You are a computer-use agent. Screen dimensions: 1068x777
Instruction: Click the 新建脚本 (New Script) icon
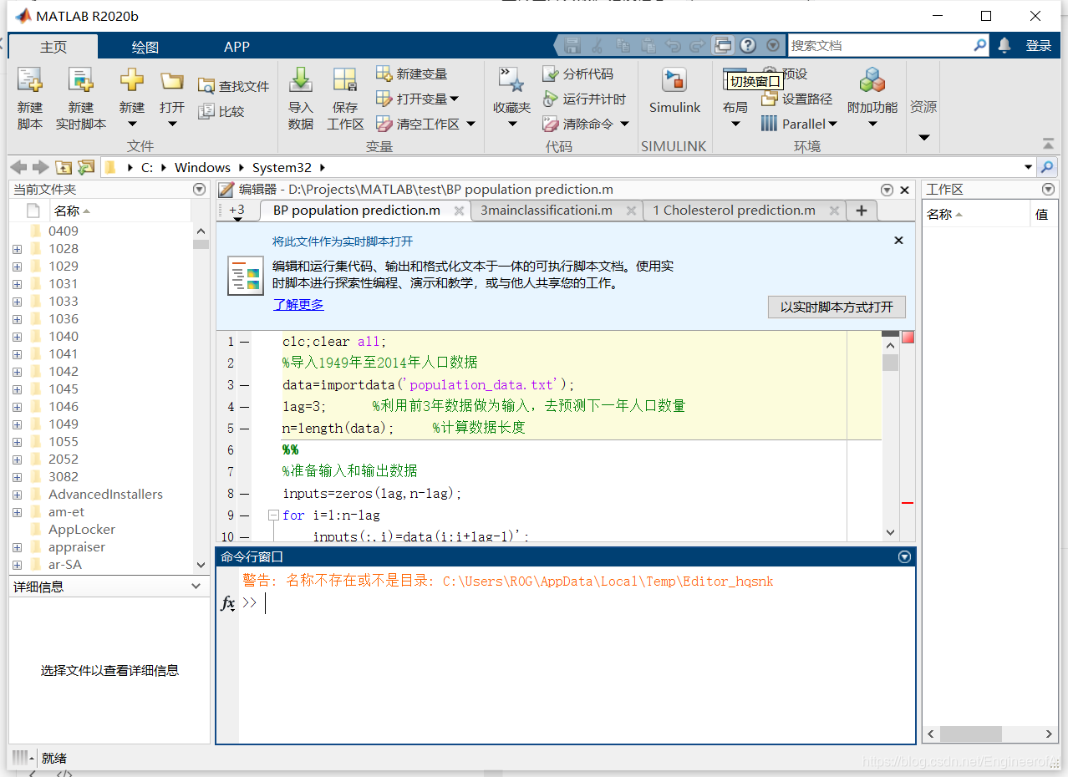point(30,81)
